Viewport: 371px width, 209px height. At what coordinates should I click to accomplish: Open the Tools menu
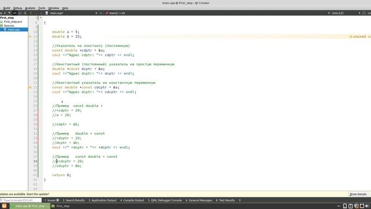click(x=42, y=8)
